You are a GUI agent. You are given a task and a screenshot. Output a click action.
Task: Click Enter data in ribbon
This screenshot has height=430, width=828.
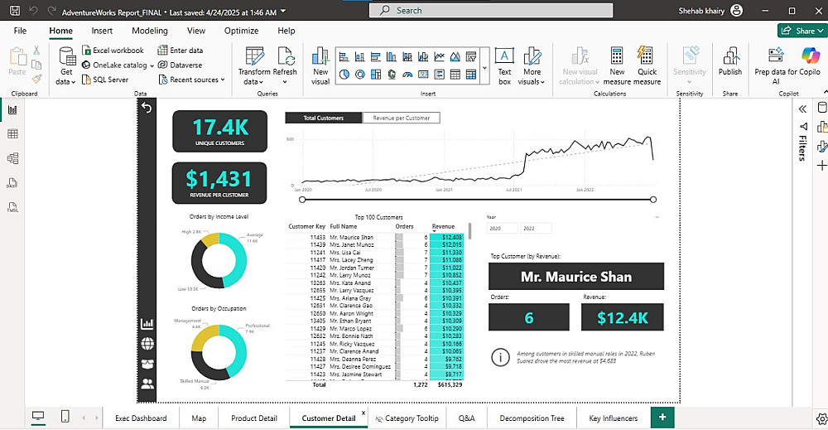pos(180,51)
